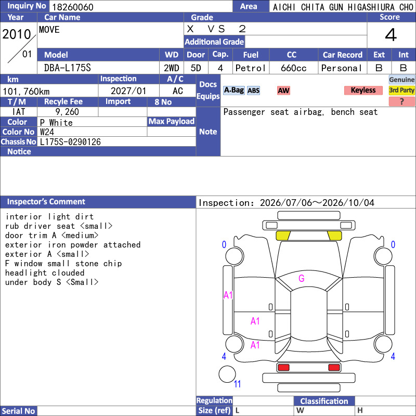Click the model code DBA-L175S
416x416 pixels.
click(x=68, y=68)
